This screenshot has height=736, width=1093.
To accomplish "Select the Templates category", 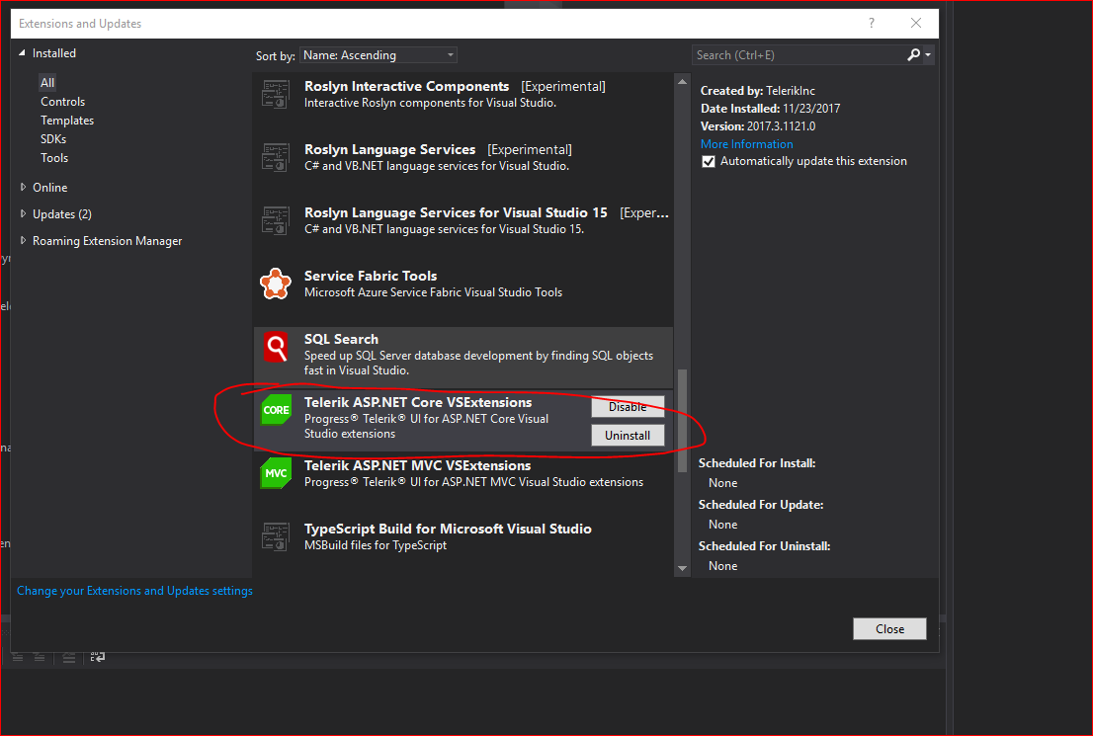I will tap(67, 121).
